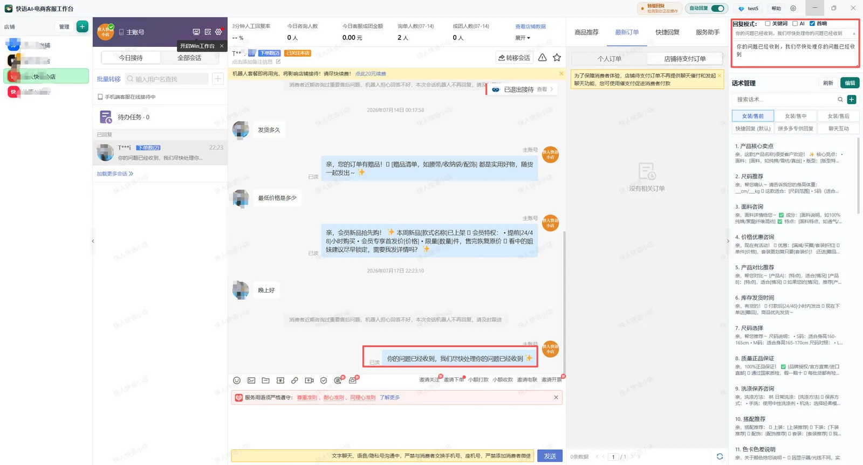Collapse the right panel using the arrow handle
Screen dimensions: 863x465
click(x=728, y=241)
